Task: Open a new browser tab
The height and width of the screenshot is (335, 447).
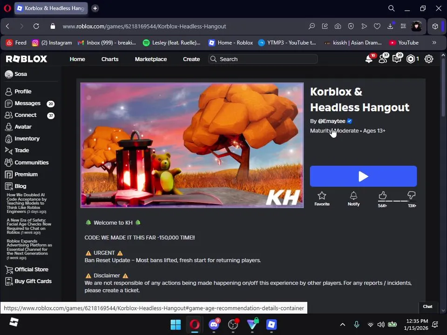Action: point(95,8)
